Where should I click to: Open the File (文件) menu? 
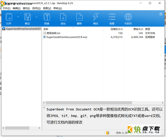7,8
